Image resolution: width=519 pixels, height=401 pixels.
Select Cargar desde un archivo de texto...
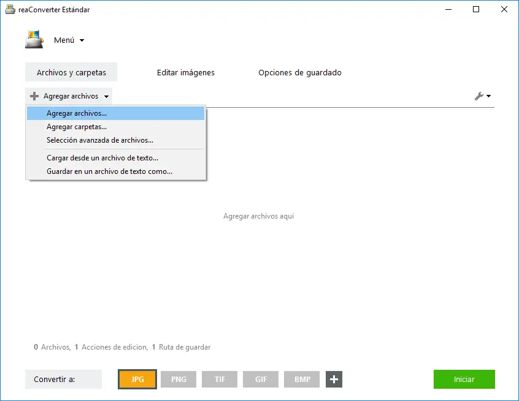coord(116,158)
